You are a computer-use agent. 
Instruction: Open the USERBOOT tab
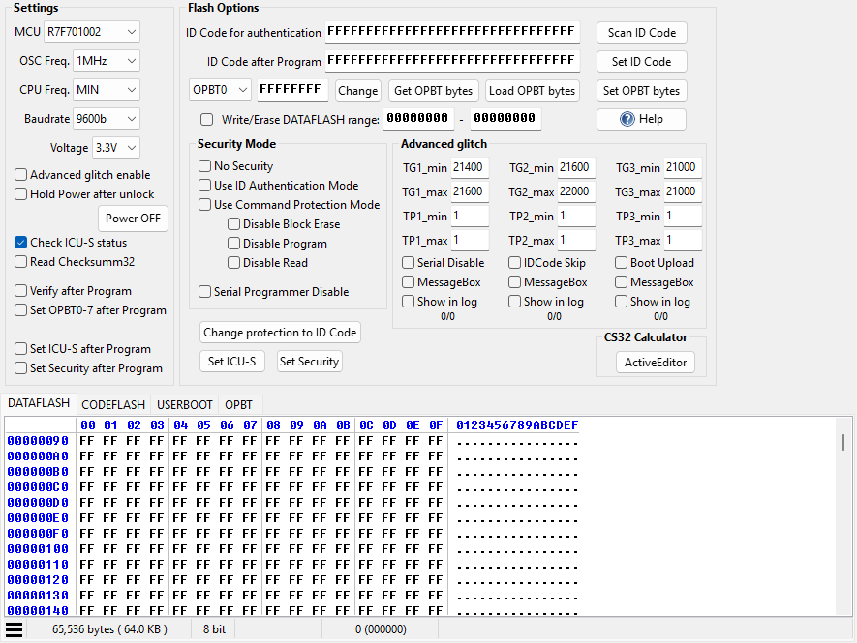click(x=185, y=404)
